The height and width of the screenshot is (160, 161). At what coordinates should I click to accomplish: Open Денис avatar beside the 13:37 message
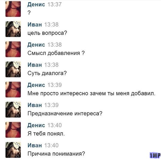point(13,9)
